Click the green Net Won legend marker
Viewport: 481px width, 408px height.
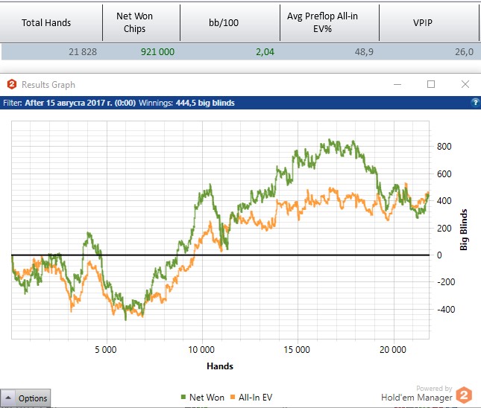183,398
